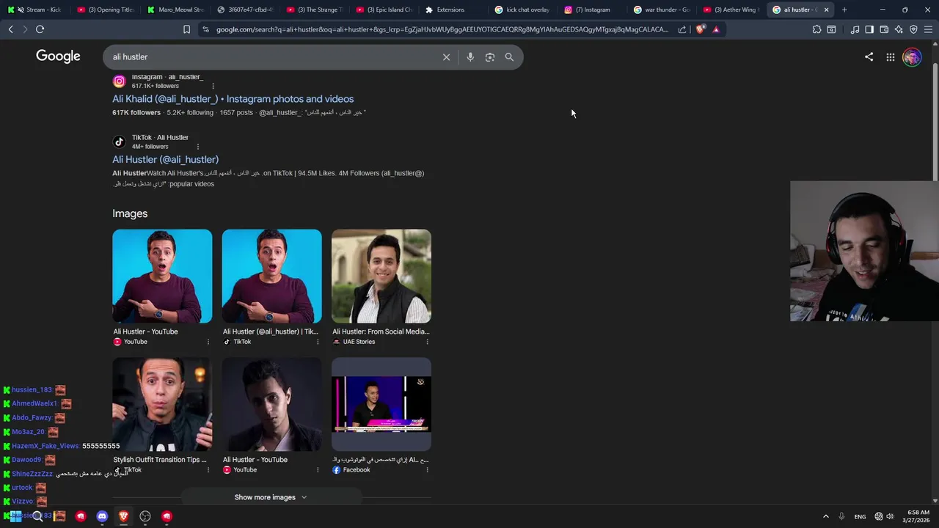
Task: Click the Images section heading
Action: point(130,213)
